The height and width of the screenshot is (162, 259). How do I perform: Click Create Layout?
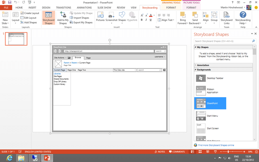(30, 13)
